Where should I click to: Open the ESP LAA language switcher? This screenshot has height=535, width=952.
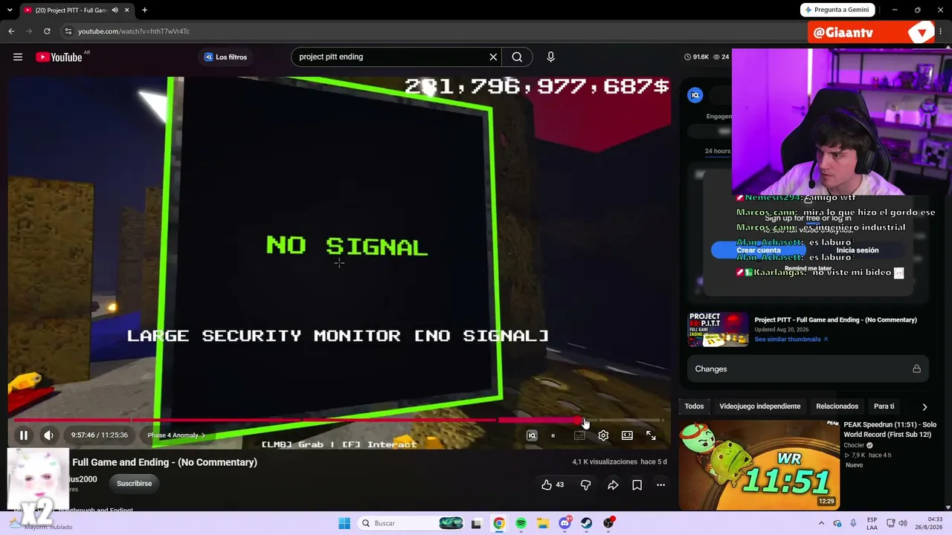[872, 523]
